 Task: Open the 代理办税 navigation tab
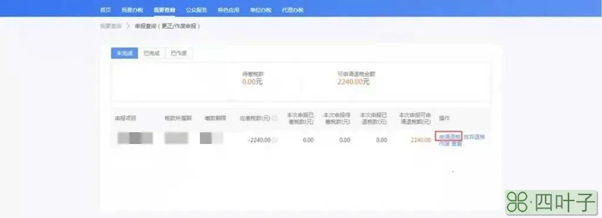tap(293, 10)
